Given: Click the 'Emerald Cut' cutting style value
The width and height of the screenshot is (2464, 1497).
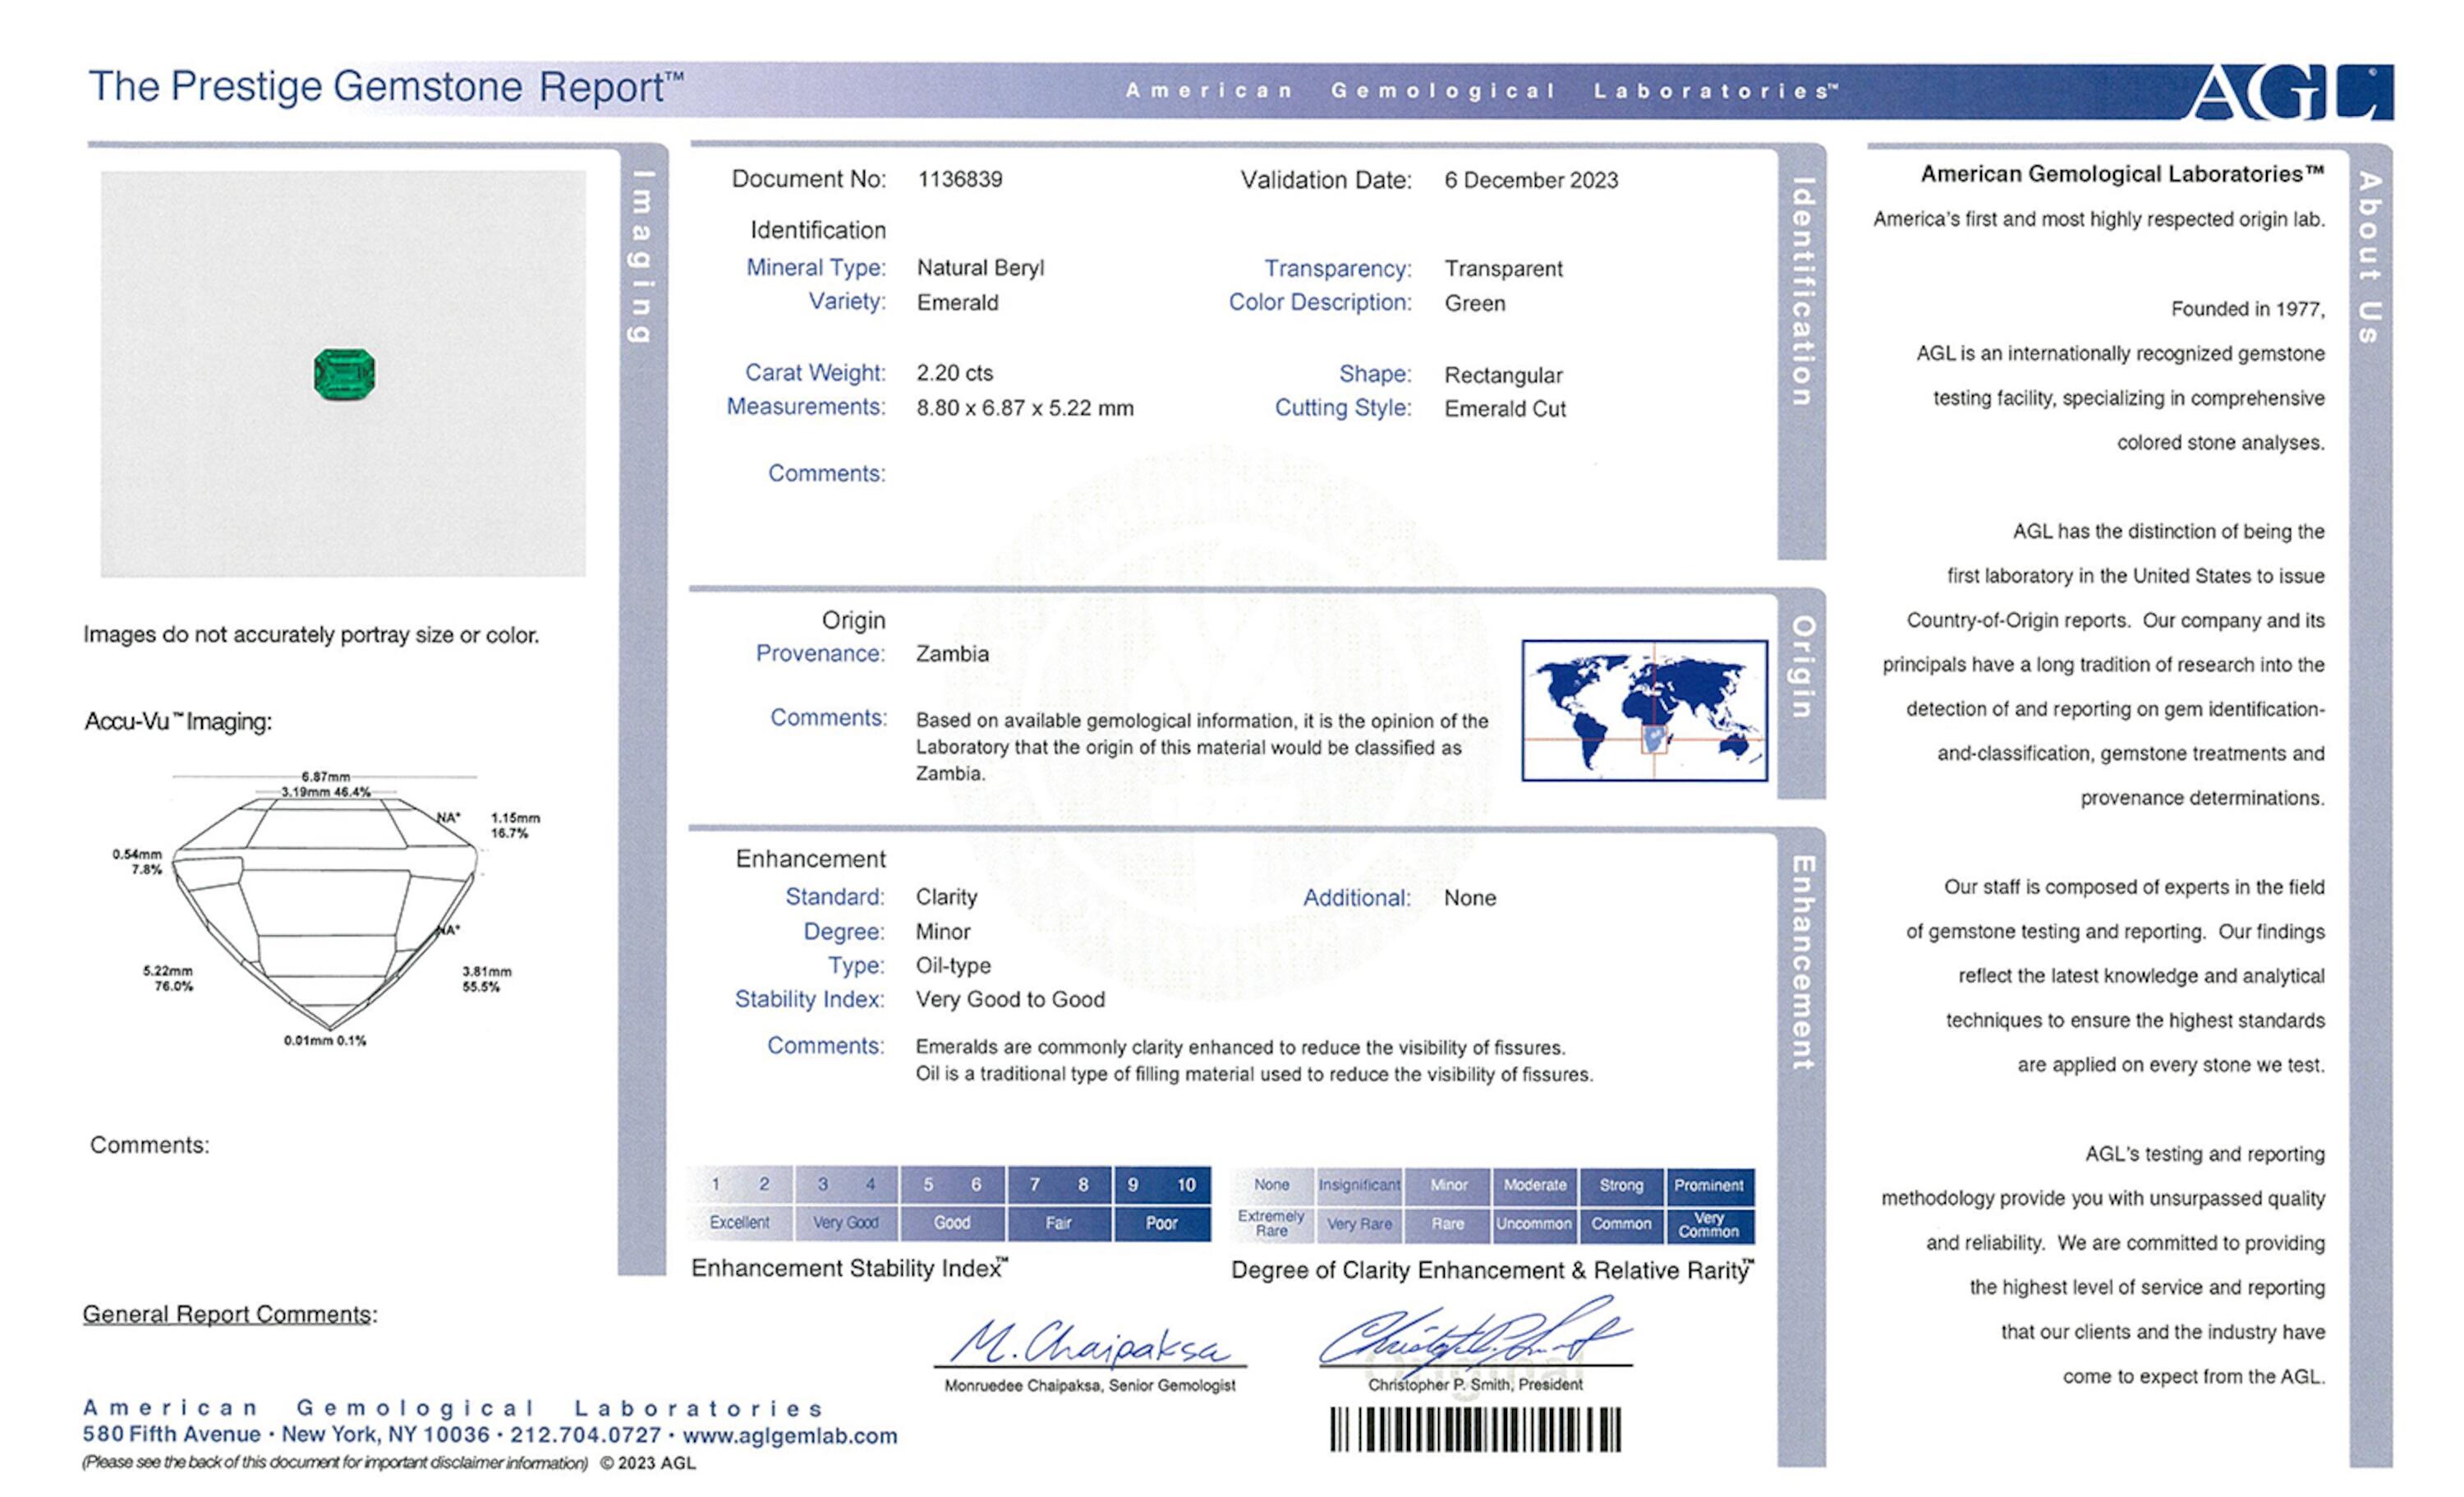Looking at the screenshot, I should pyautogui.click(x=1505, y=409).
